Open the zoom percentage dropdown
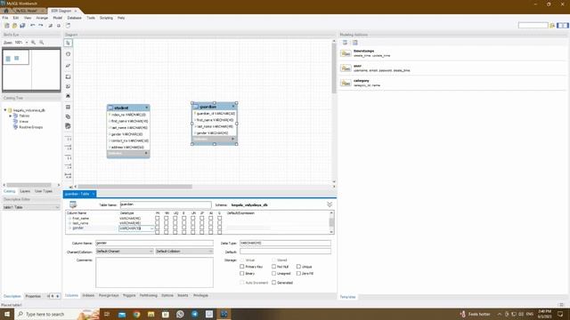 coord(27,43)
